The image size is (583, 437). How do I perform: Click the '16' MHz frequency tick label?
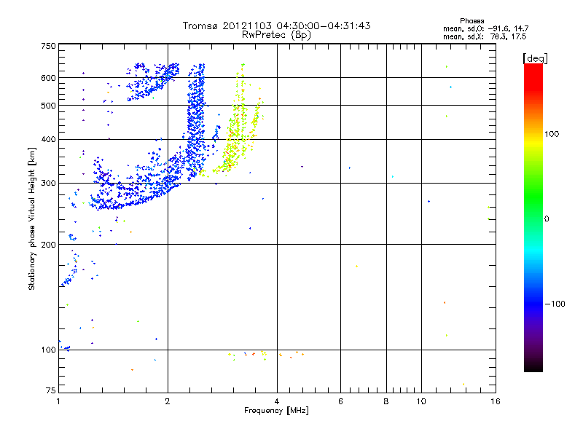click(496, 401)
